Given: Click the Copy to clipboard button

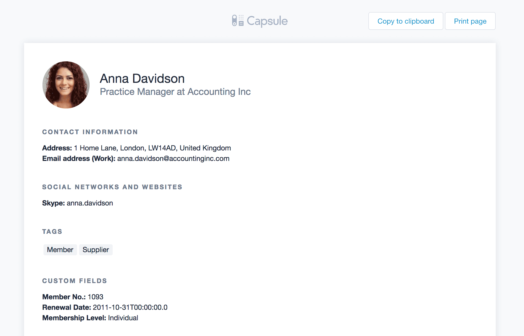Looking at the screenshot, I should click(x=406, y=21).
